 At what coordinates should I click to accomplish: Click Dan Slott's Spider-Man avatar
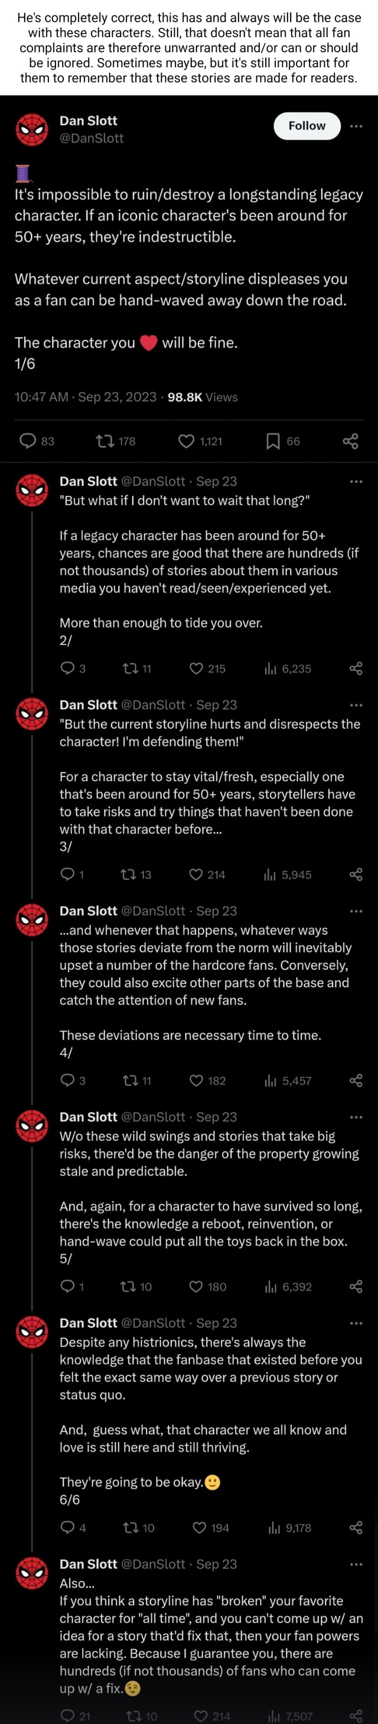click(x=30, y=127)
